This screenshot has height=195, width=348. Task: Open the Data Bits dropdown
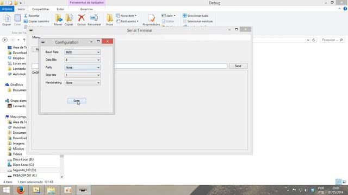tap(82, 60)
